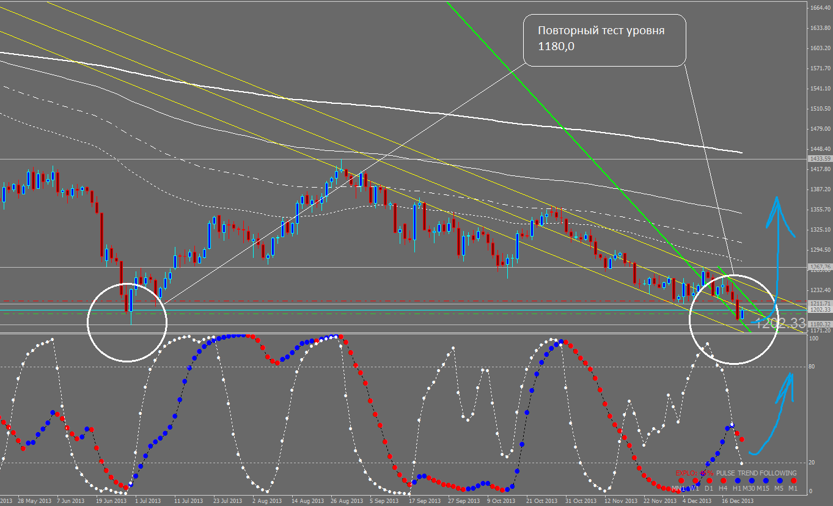Screen dimensions: 833x506
Task: Click the 1433.59 price level tag
Action: tap(820, 159)
